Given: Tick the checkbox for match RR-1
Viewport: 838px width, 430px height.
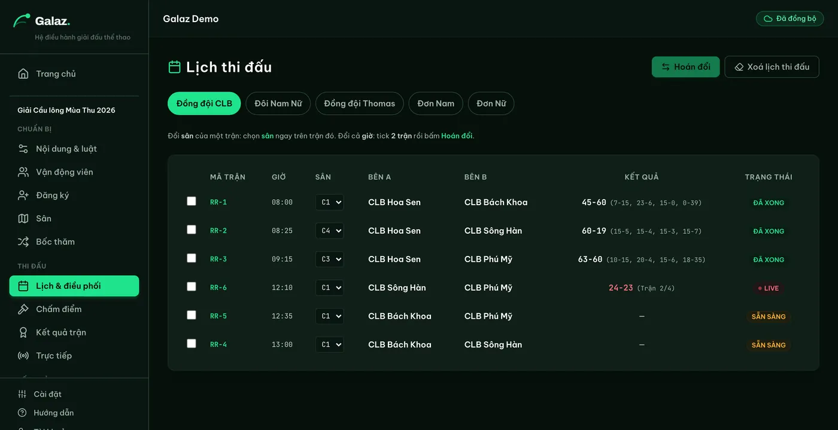Looking at the screenshot, I should [x=192, y=201].
